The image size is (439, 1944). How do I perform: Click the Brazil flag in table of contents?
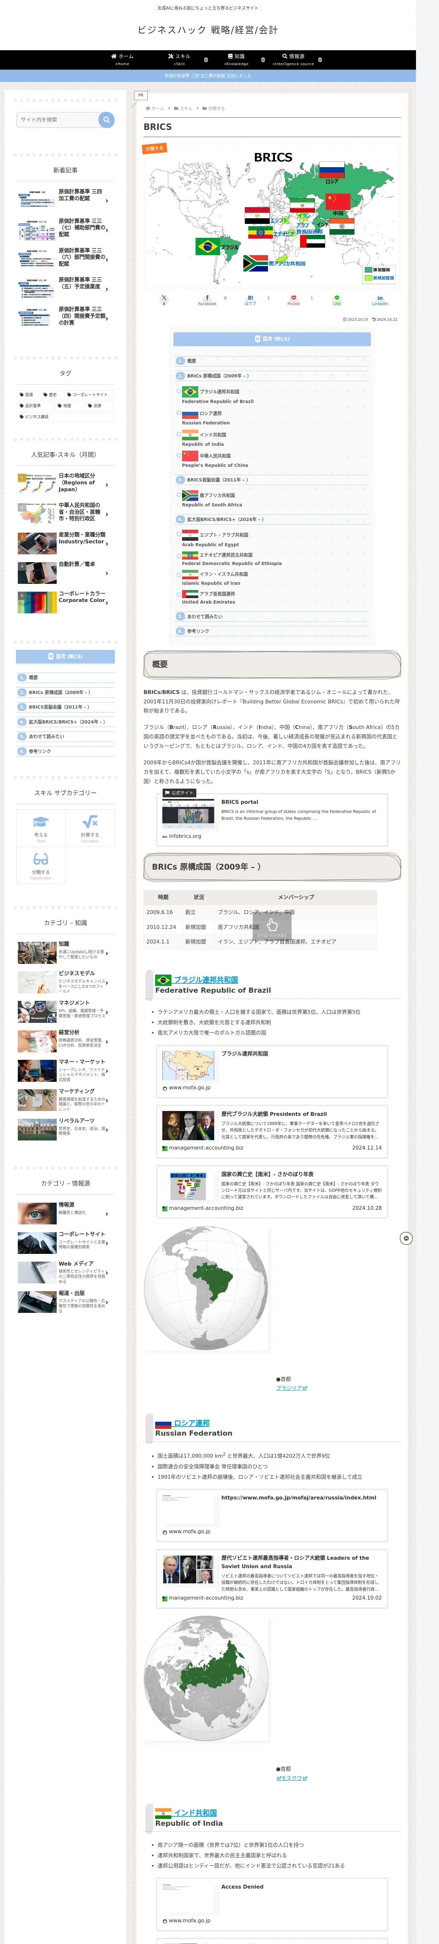click(190, 392)
